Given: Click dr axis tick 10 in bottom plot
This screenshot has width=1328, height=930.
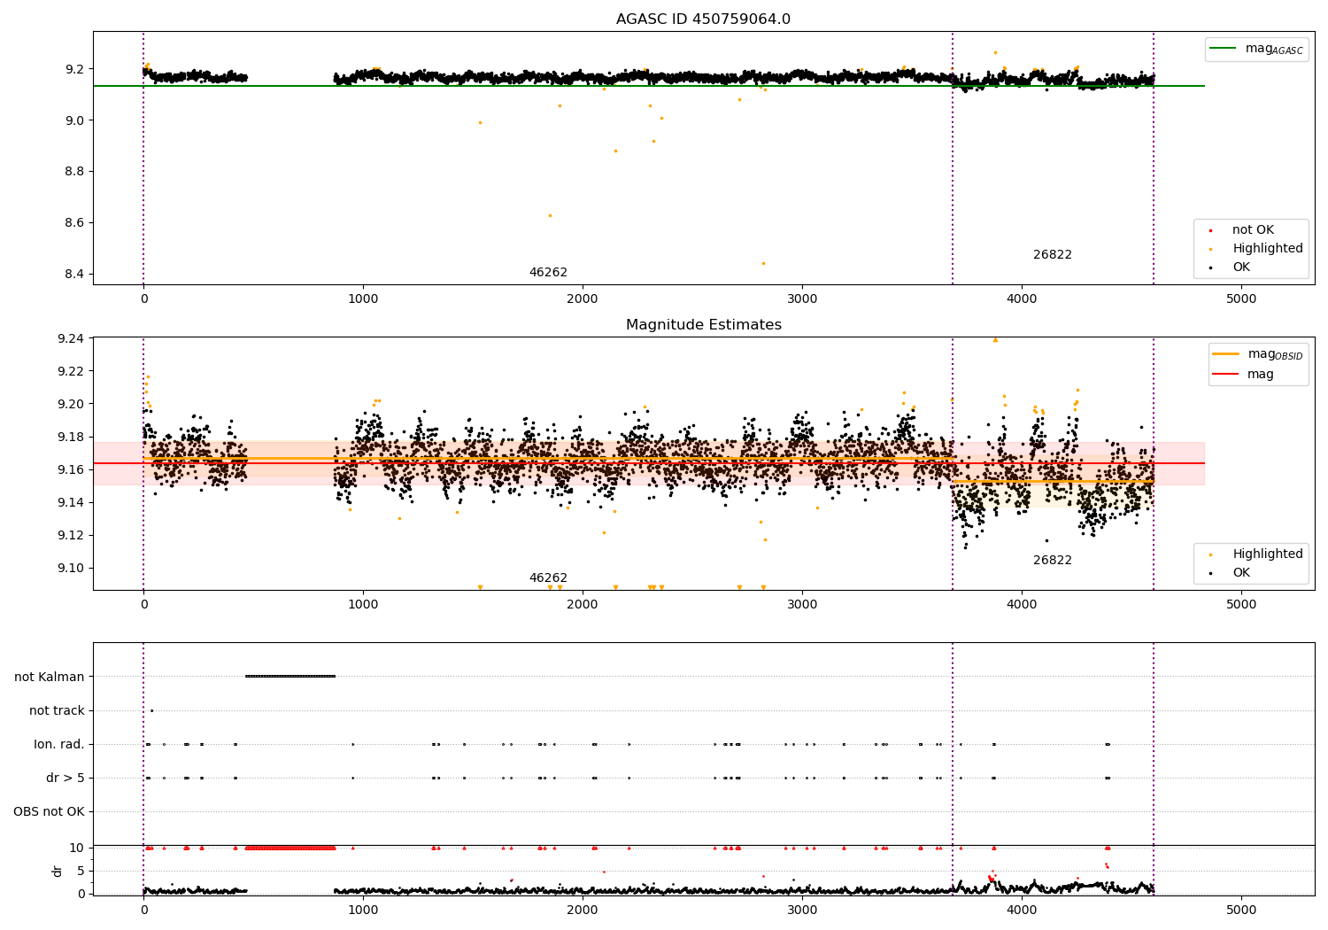Looking at the screenshot, I should tap(77, 848).
